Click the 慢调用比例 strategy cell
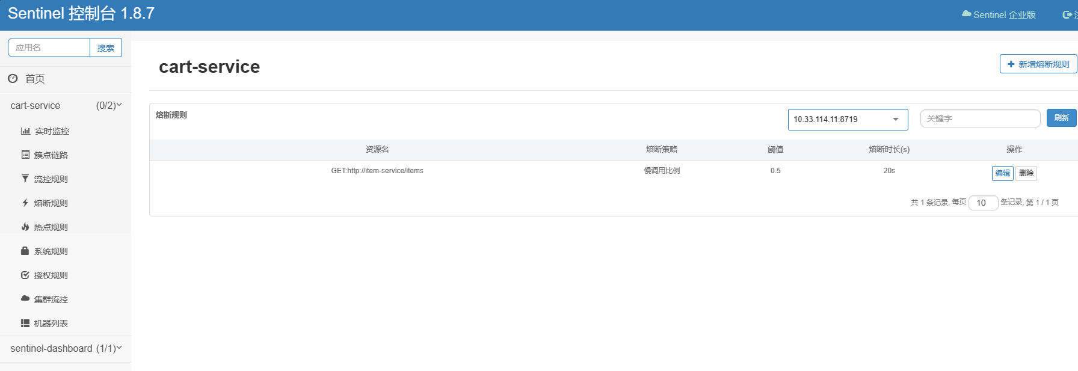 [x=662, y=171]
